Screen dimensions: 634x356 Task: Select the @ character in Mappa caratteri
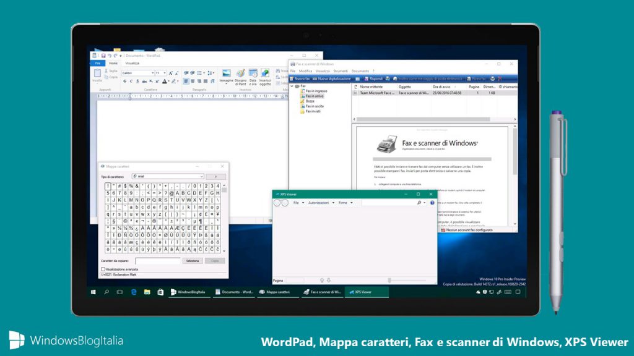tap(172, 193)
